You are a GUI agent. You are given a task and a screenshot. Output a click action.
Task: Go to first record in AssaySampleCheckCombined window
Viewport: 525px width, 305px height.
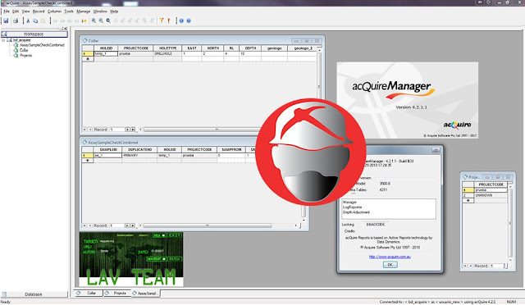84,225
